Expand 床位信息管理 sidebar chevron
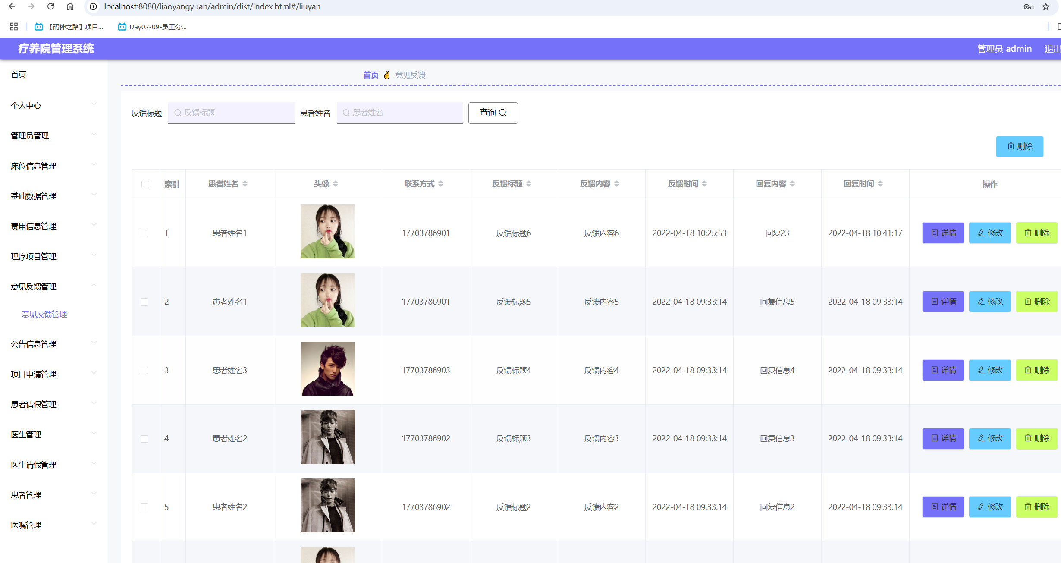The width and height of the screenshot is (1061, 563). pos(94,164)
